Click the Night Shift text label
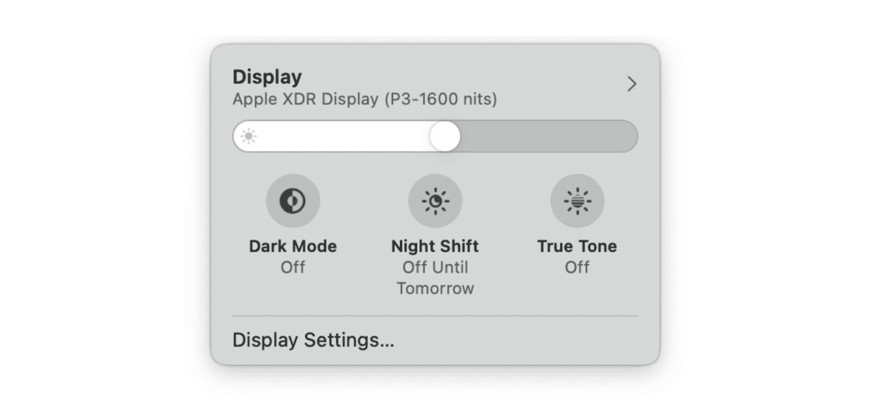This screenshot has width=870, height=420. [435, 246]
